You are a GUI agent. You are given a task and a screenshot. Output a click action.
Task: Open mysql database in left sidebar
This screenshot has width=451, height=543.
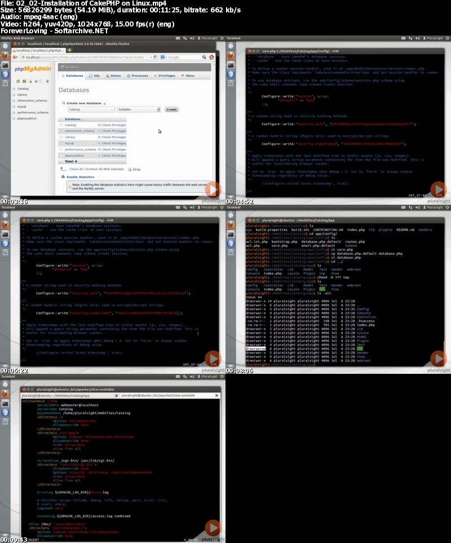tap(21, 107)
